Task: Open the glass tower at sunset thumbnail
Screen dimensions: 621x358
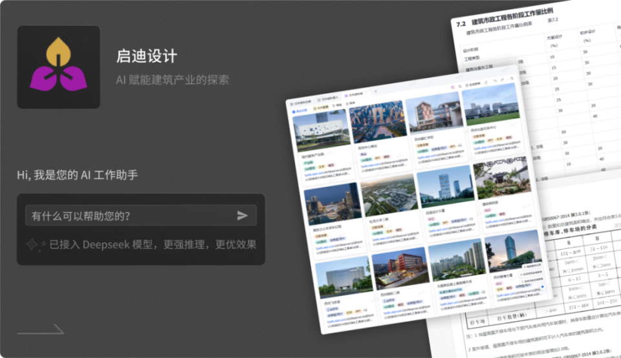Action: [x=513, y=251]
